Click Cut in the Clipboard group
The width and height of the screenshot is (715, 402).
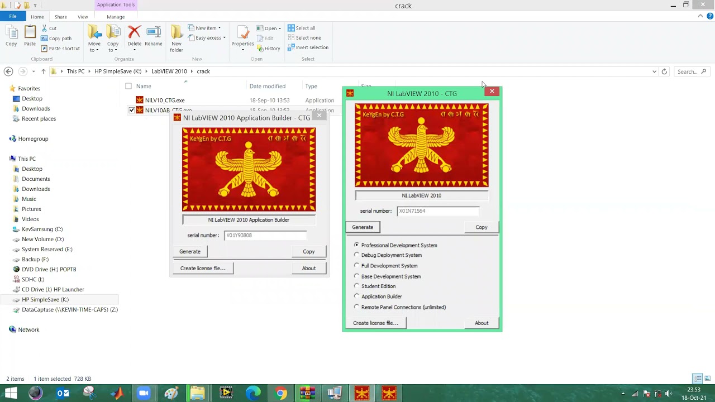48,28
